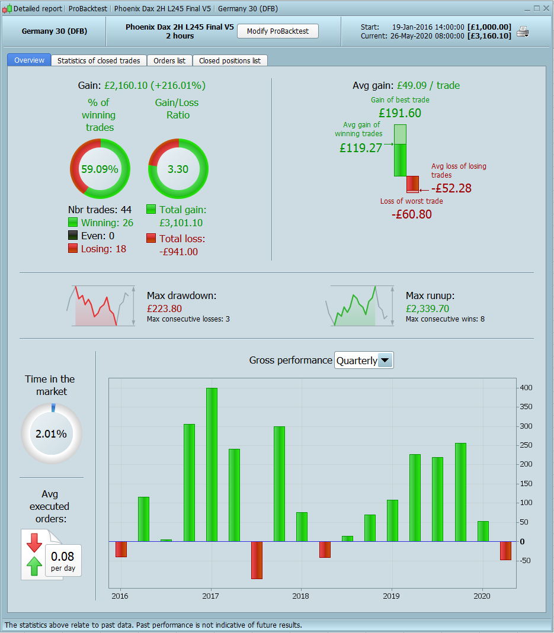Click green Total gain legend square
Viewport: 554px width, 633px height.
(151, 209)
